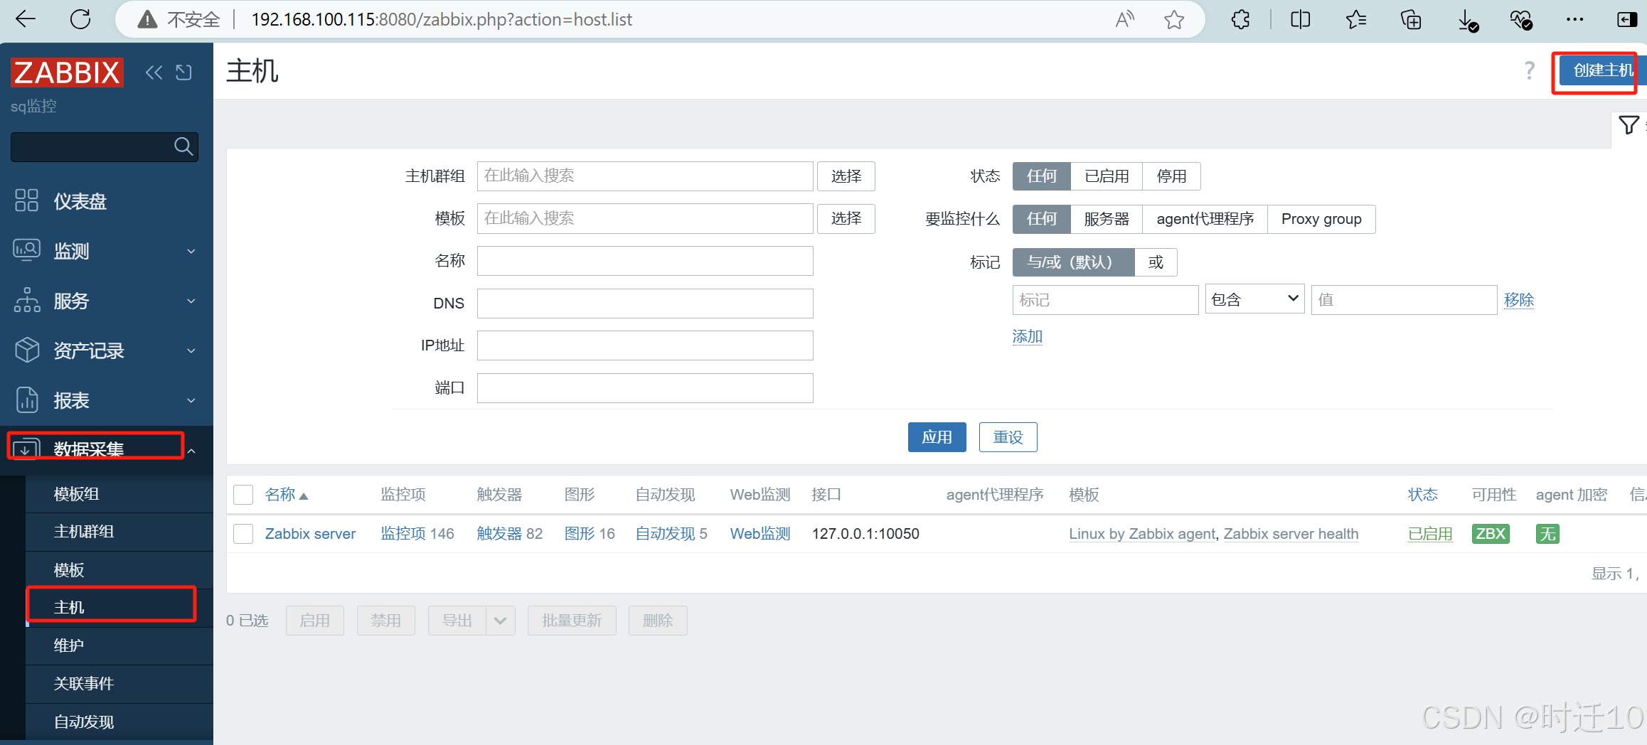Click 选择 button beside 模板 field

coord(846,218)
